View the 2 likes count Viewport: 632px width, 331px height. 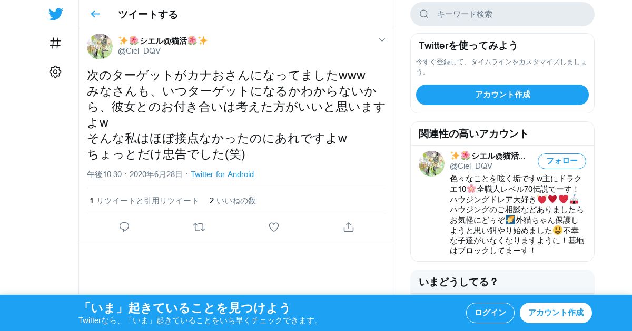click(x=233, y=201)
